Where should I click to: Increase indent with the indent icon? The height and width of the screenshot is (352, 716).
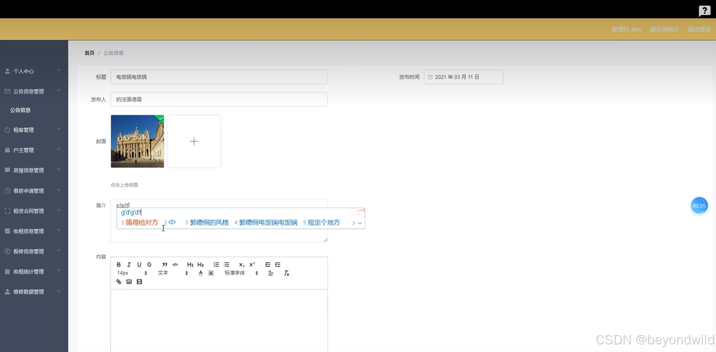click(x=278, y=264)
